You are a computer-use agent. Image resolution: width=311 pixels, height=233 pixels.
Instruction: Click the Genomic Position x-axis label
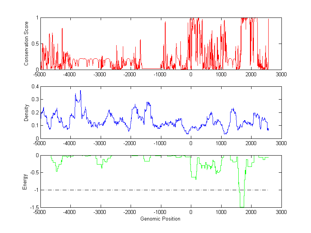[x=160, y=219]
